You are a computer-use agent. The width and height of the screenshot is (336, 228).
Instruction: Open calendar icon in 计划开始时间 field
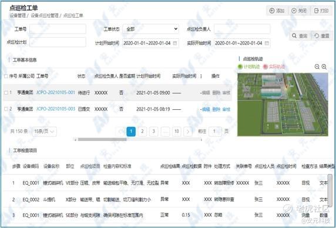175,43
